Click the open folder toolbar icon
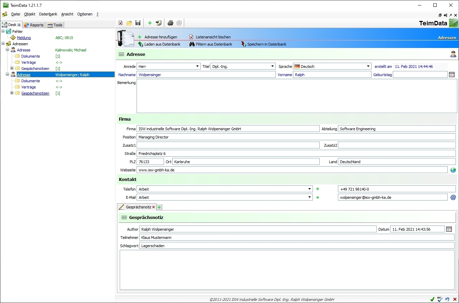This screenshot has width=459, height=303. (129, 23)
